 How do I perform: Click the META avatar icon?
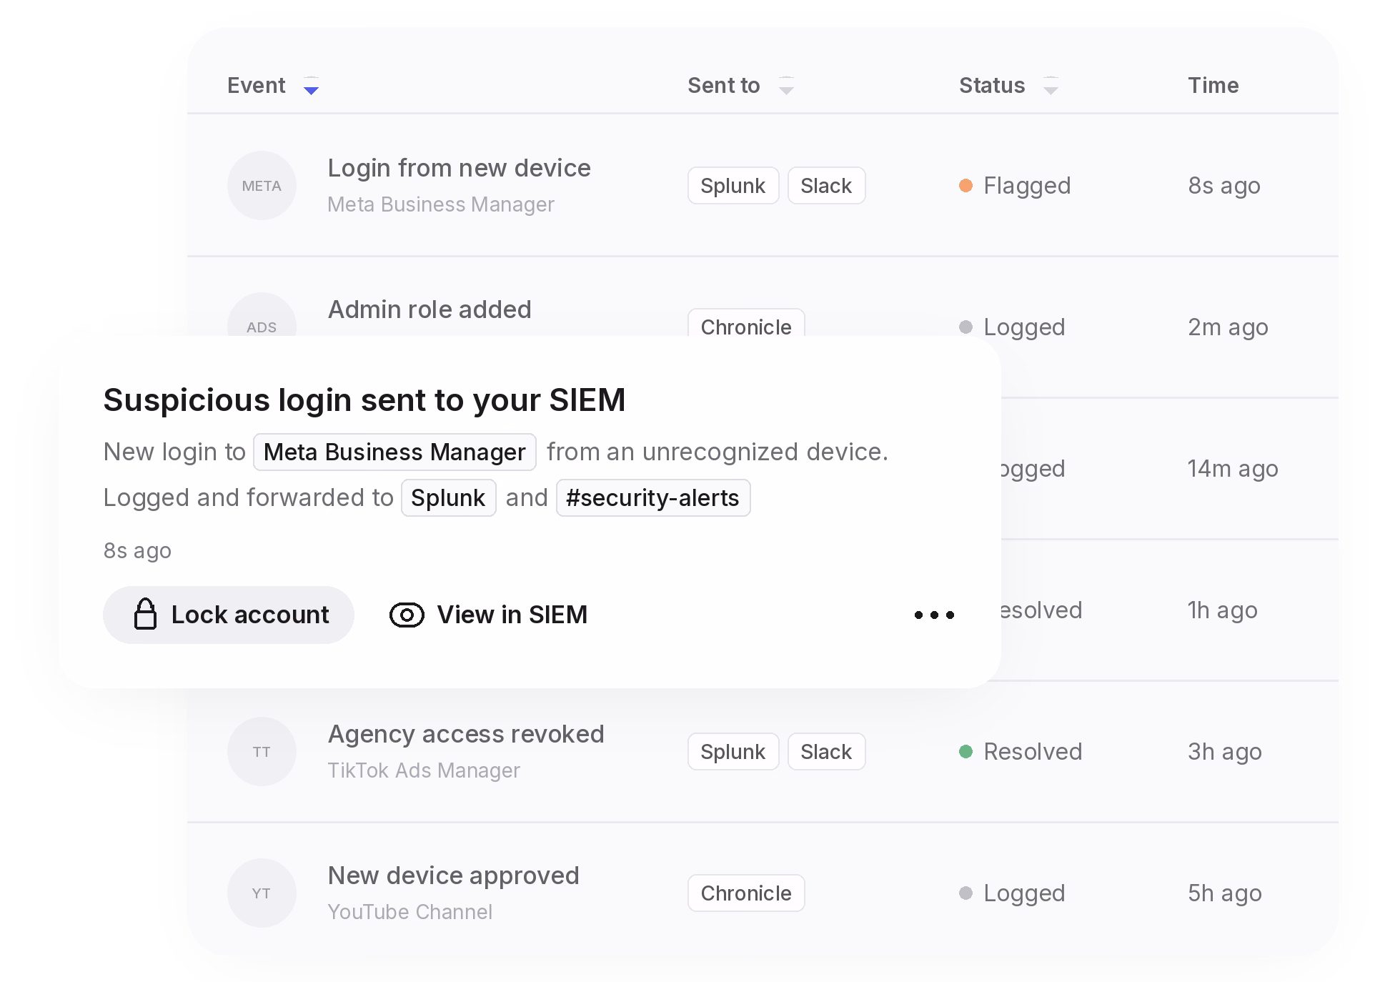click(262, 186)
